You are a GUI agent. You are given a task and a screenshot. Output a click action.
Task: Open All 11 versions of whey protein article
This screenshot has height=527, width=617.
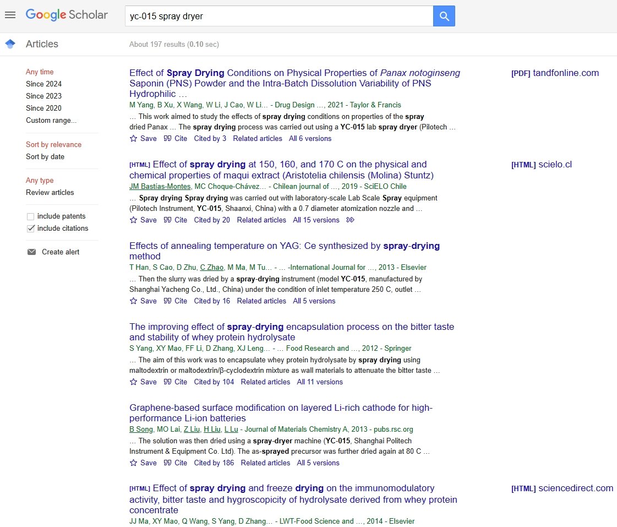coord(319,382)
